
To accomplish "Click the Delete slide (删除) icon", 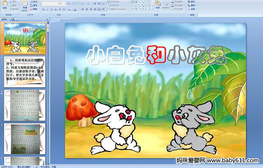I will click(x=34, y=9).
